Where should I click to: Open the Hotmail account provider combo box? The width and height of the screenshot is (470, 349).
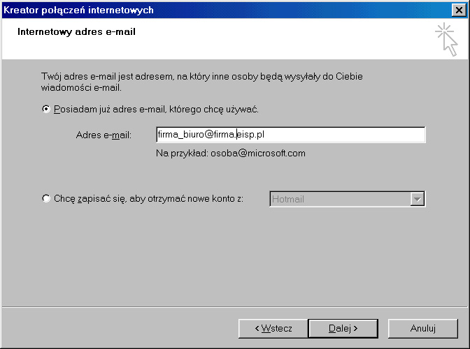(x=340, y=199)
